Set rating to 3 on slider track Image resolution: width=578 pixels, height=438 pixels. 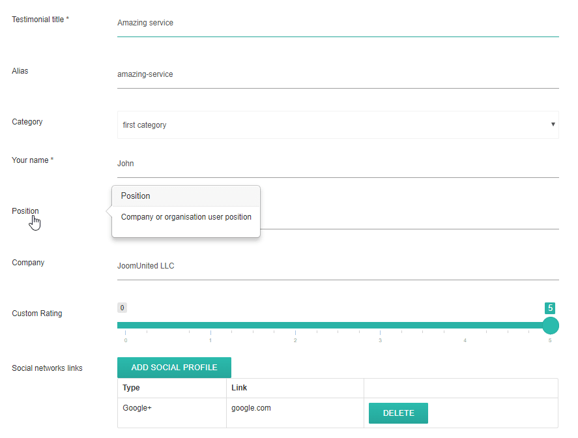[381, 325]
